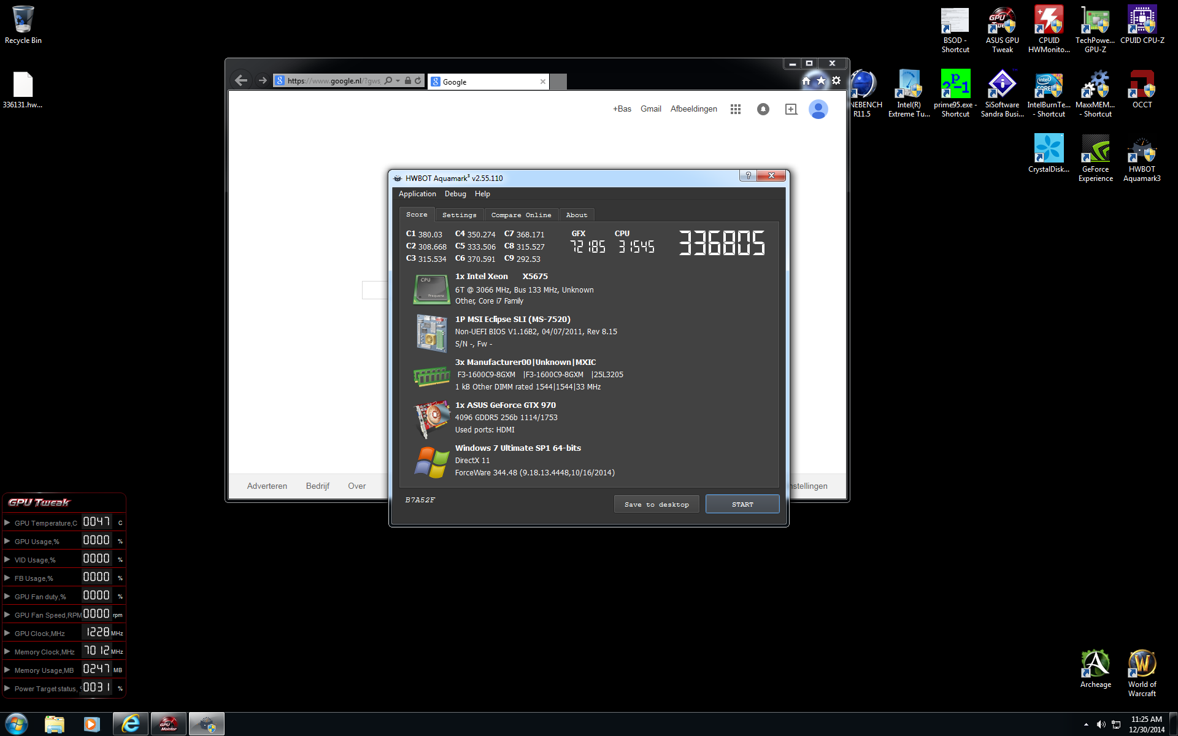Screen dimensions: 1178x736
Task: Click Adverteren footer link
Action: coord(267,486)
